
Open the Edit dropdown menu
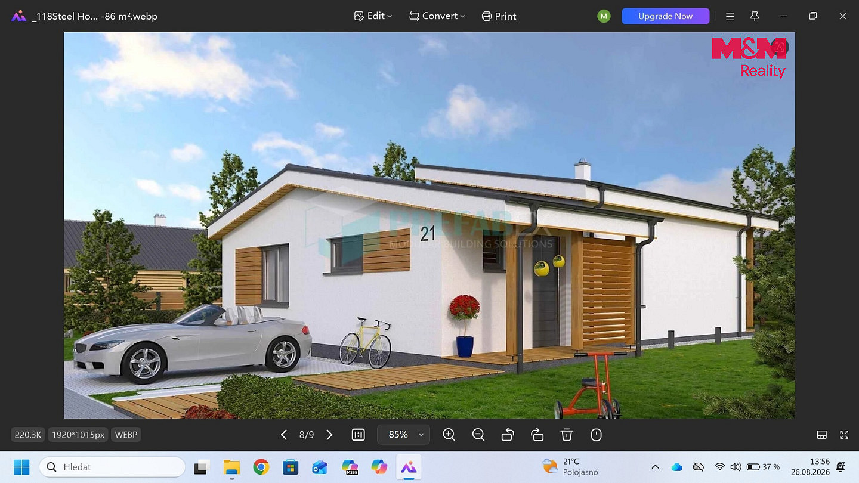pyautogui.click(x=373, y=16)
